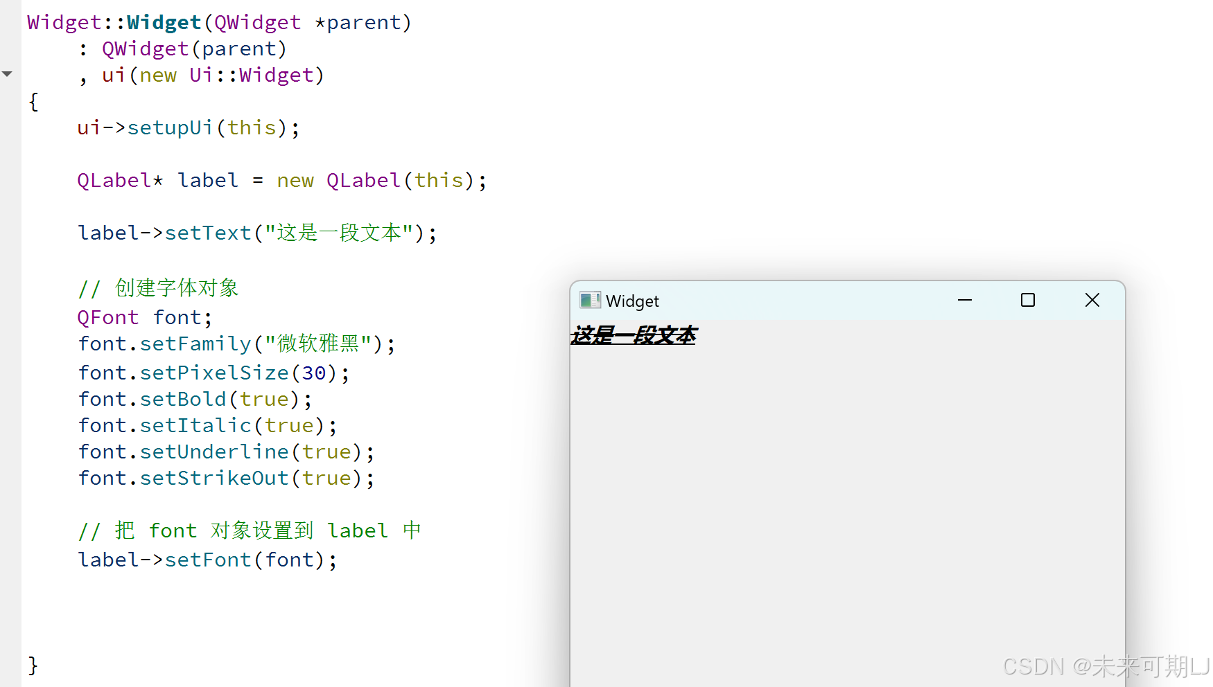The width and height of the screenshot is (1213, 687).
Task: Click QWidget(parent) in the initializer list
Action: pos(194,48)
